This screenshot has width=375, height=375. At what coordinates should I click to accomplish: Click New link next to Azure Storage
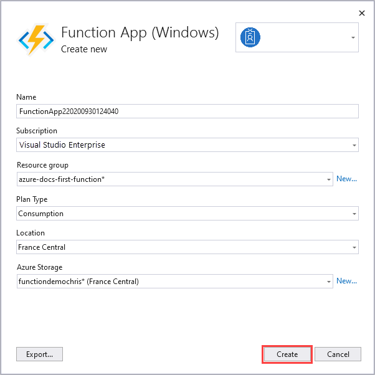pos(346,281)
